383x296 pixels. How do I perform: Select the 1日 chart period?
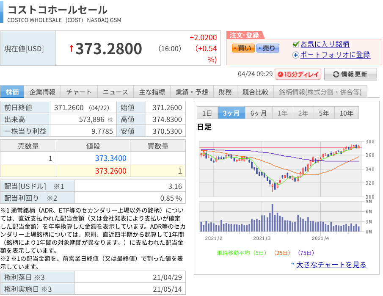pyautogui.click(x=207, y=113)
